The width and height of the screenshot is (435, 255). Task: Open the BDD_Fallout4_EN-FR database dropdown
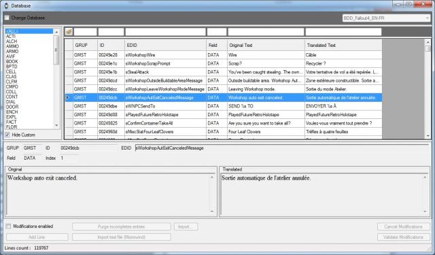click(x=386, y=18)
